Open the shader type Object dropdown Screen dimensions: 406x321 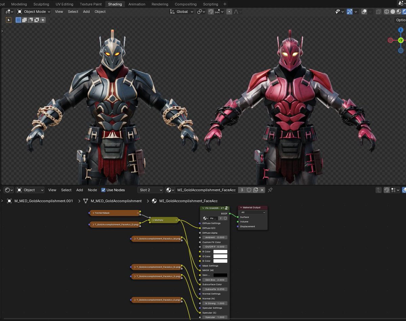tap(30, 190)
